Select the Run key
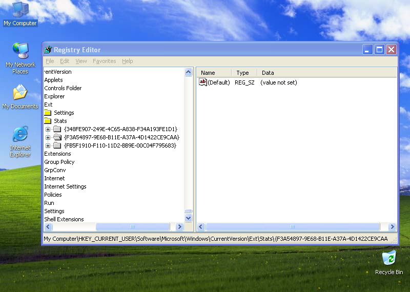The image size is (410, 292). 49,203
